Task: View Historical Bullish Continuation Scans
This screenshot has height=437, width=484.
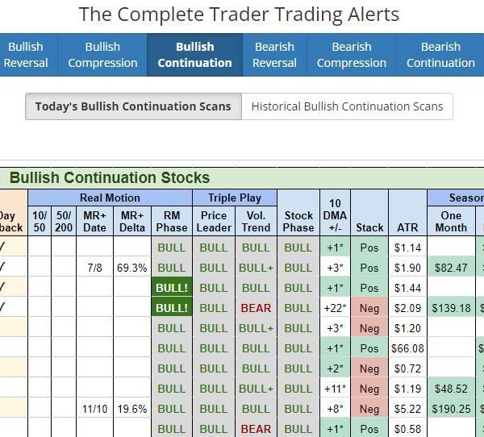Action: pyautogui.click(x=347, y=106)
